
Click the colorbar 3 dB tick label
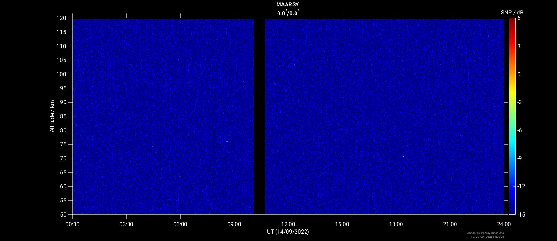tap(519, 46)
